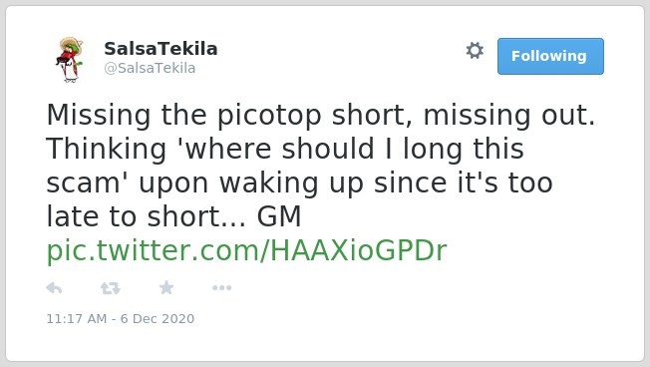Click the '6 Dec 2020' date text
This screenshot has width=650, height=367.
[x=158, y=318]
